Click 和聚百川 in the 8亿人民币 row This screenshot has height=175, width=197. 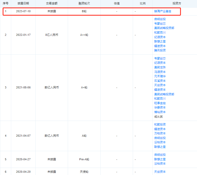coord(160,33)
